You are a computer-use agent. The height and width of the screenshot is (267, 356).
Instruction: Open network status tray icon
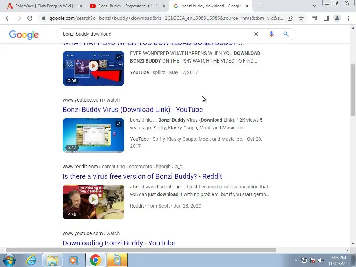[304, 261]
